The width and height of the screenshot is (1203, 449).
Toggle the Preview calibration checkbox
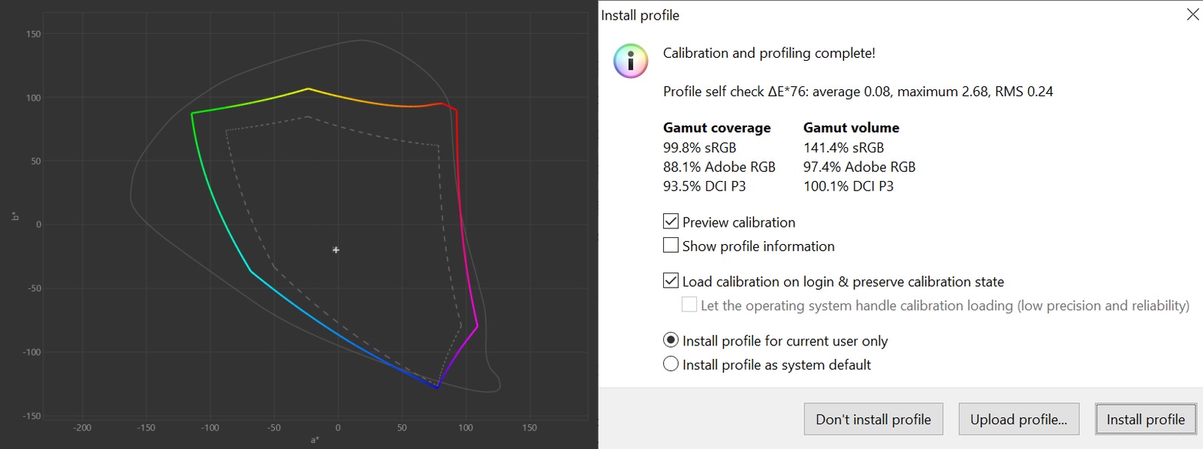(671, 221)
